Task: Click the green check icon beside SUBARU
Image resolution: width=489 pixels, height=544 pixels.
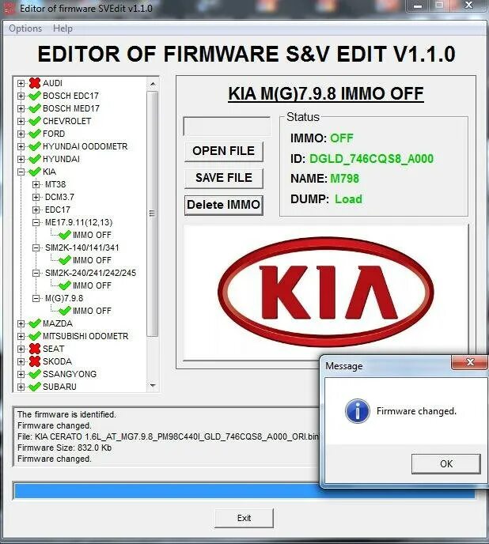Action: click(35, 387)
